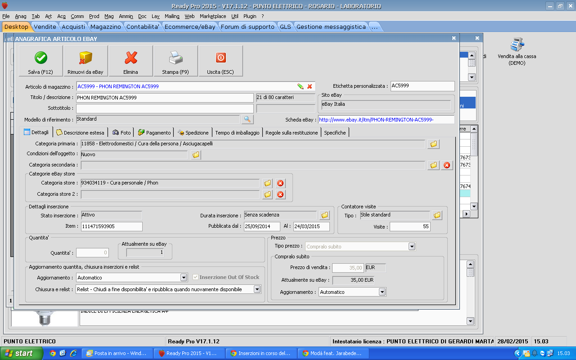Screen dimensions: 576x360
Task: Open the Gestione messaggistica main tab
Action: [x=331, y=27]
